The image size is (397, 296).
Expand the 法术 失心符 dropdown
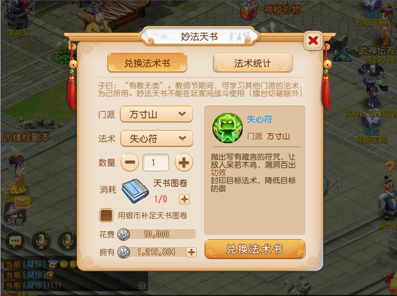[x=156, y=138]
